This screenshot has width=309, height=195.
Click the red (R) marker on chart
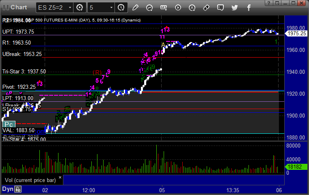(97, 73)
